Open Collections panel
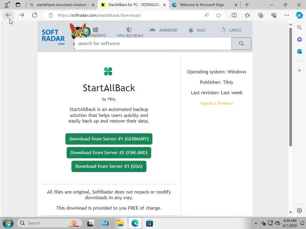The width and height of the screenshot is (306, 229). [x=261, y=15]
